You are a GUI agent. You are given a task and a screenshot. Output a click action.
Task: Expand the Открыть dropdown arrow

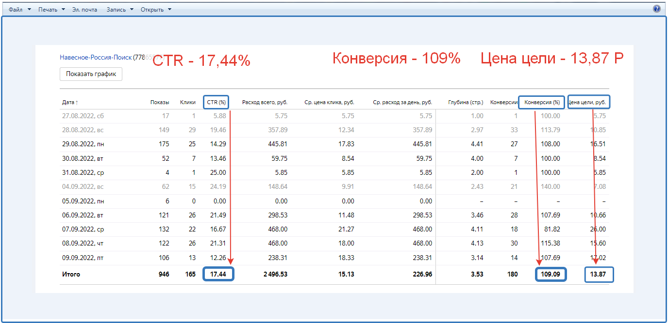tap(169, 9)
